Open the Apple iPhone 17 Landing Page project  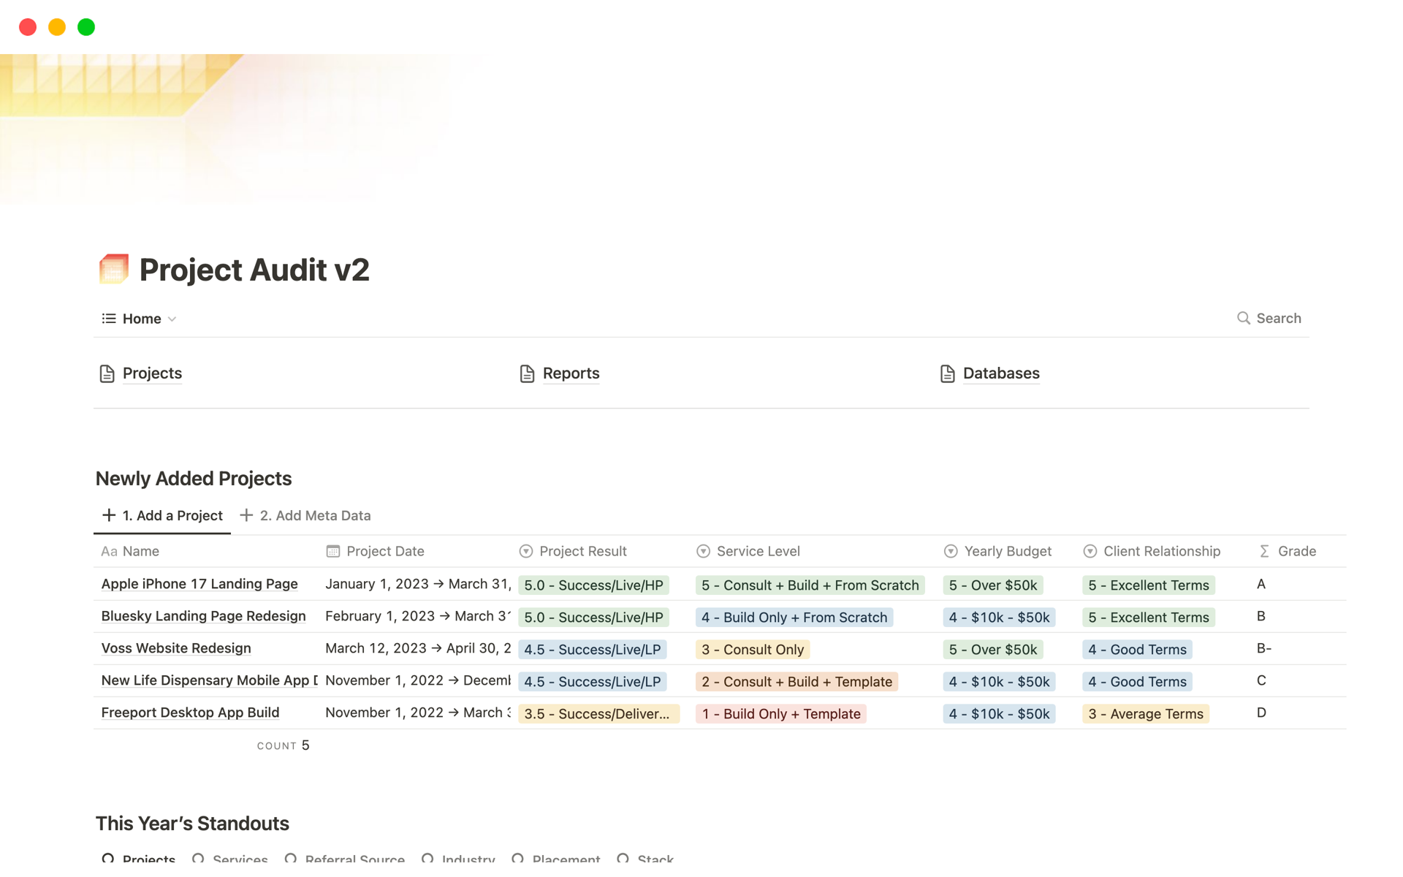199,584
